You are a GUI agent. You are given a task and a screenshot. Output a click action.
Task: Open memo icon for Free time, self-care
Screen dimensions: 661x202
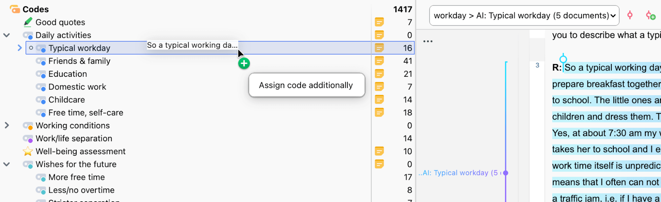click(379, 112)
